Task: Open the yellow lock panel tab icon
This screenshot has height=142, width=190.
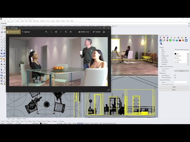Action: tap(182, 37)
